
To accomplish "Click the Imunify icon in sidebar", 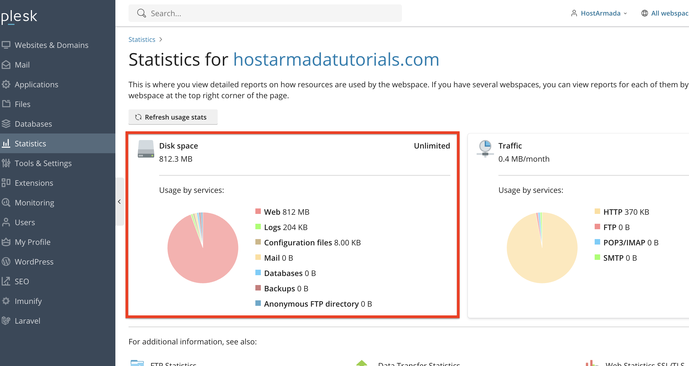I will coord(6,301).
